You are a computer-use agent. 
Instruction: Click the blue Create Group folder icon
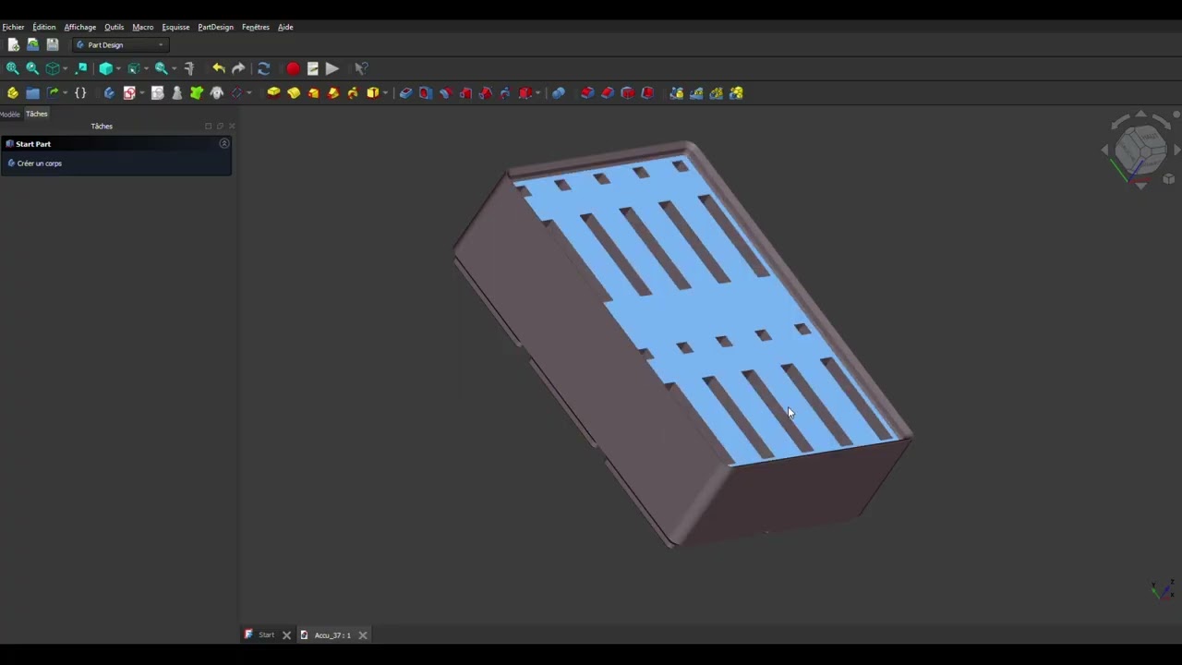pyautogui.click(x=32, y=93)
